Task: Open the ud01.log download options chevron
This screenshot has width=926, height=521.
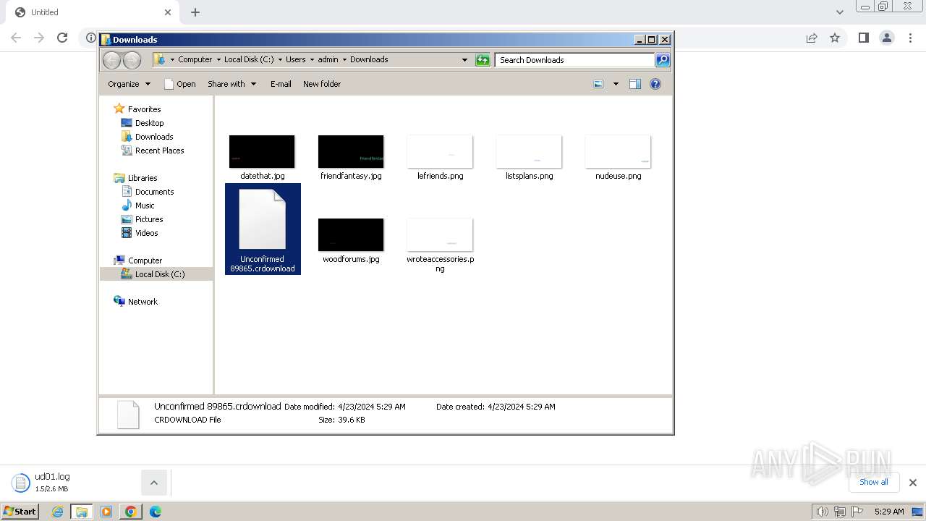Action: tap(153, 483)
